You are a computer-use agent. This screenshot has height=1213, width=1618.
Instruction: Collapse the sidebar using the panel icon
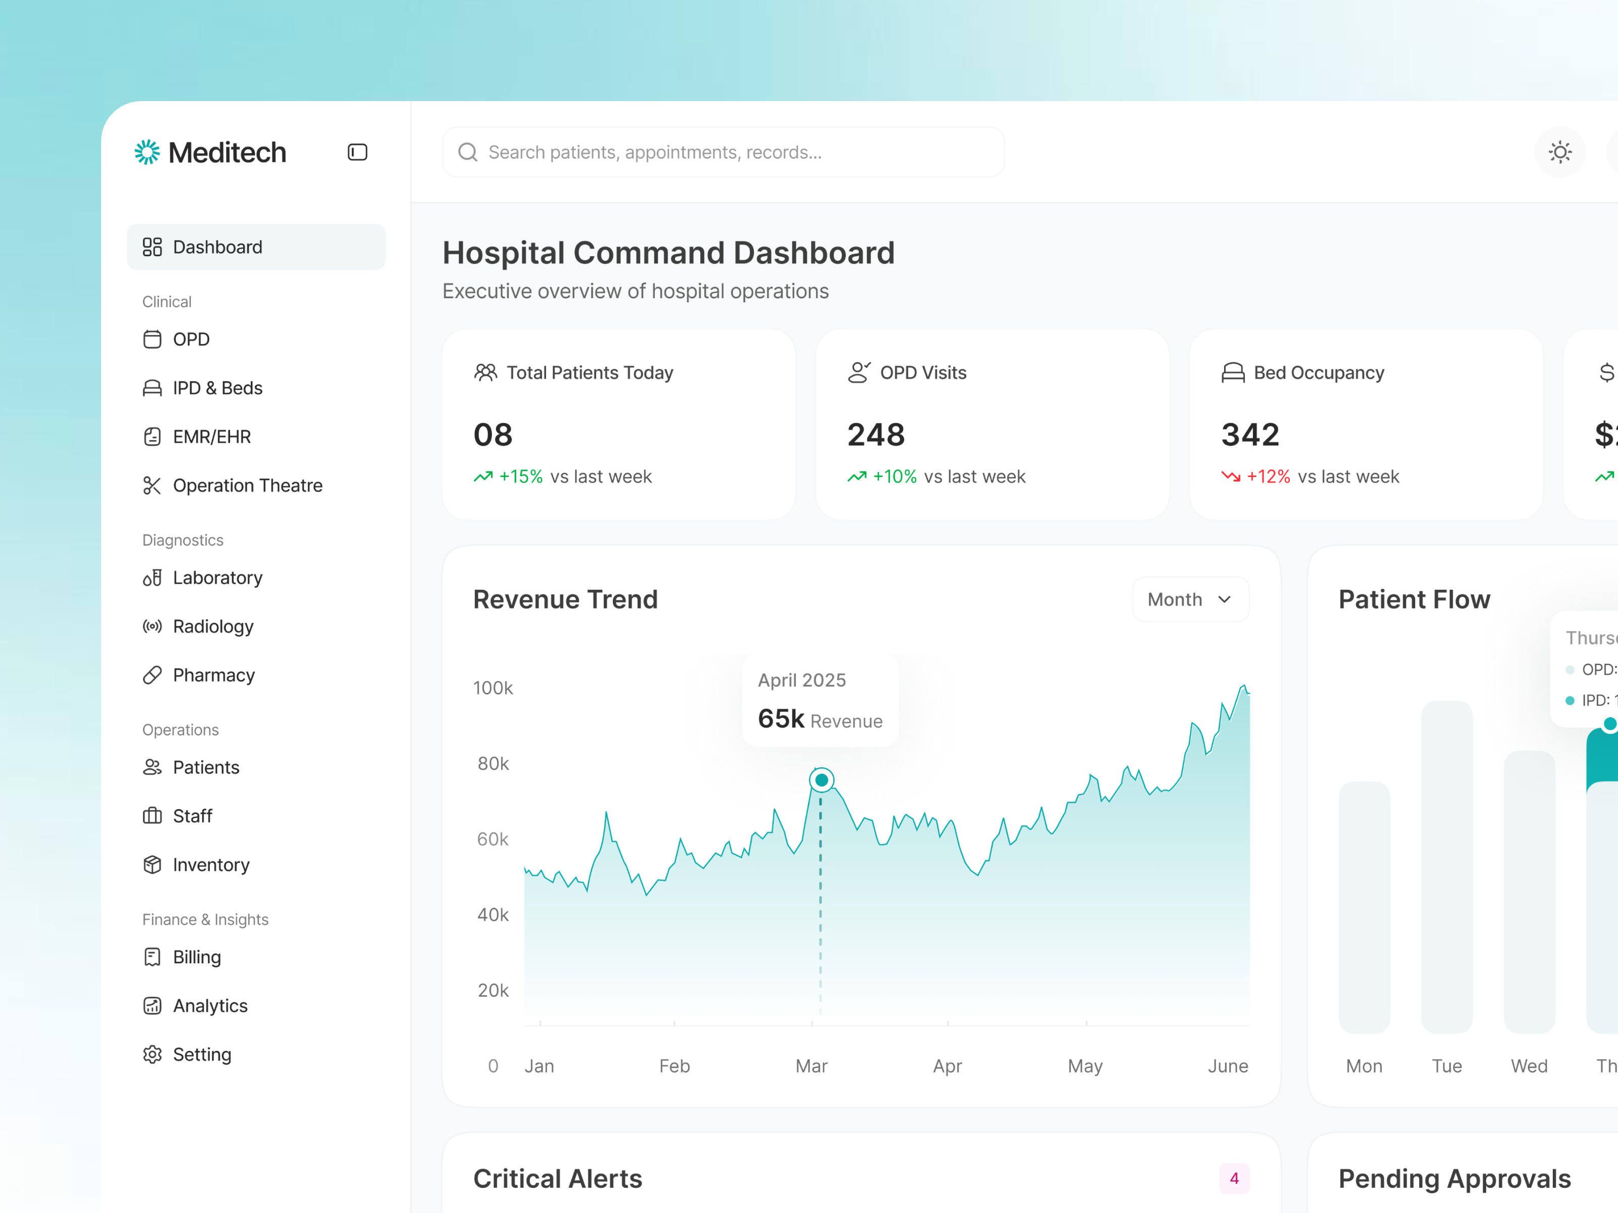(356, 152)
